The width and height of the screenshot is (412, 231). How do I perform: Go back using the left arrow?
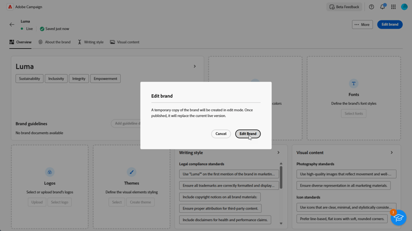(x=12, y=24)
